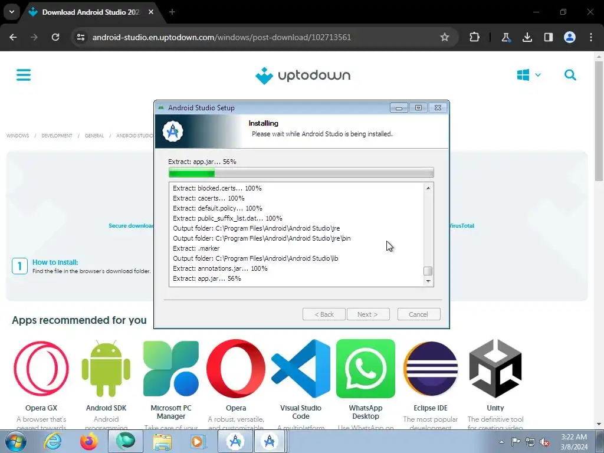604x453 pixels.
Task: Open the media player taskbar icon
Action: (x=198, y=441)
